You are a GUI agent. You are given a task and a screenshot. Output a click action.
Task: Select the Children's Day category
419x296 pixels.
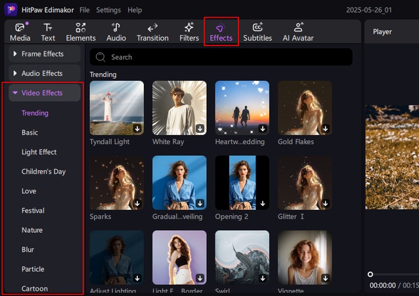click(x=43, y=172)
